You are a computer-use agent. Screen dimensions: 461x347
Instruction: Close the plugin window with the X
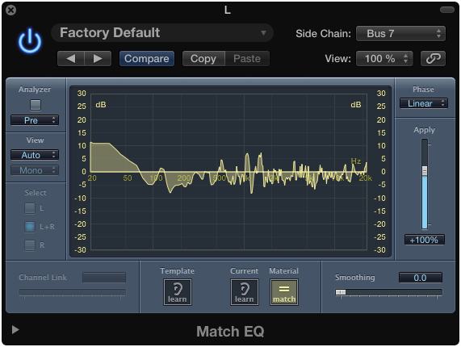tap(10, 10)
